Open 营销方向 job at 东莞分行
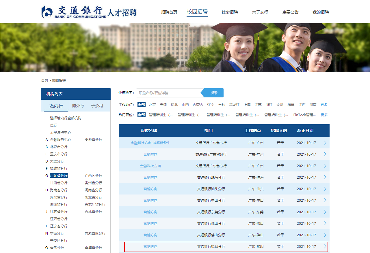This screenshot has width=370, height=253. click(x=150, y=212)
